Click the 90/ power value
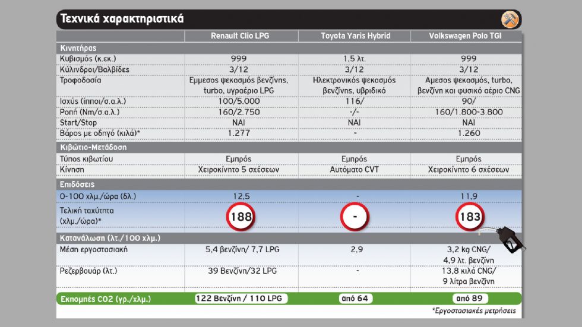The height and width of the screenshot is (327, 582). (469, 101)
